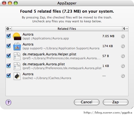The width and height of the screenshot is (134, 116).
Task: Open the lightning bolt dropdown menu
Action: coord(125,29)
